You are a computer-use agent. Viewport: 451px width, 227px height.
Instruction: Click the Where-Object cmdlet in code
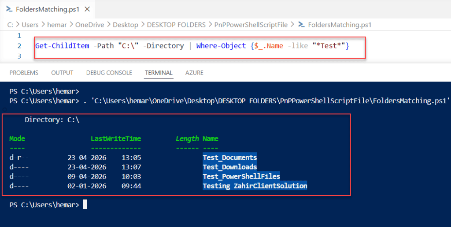tap(221, 46)
